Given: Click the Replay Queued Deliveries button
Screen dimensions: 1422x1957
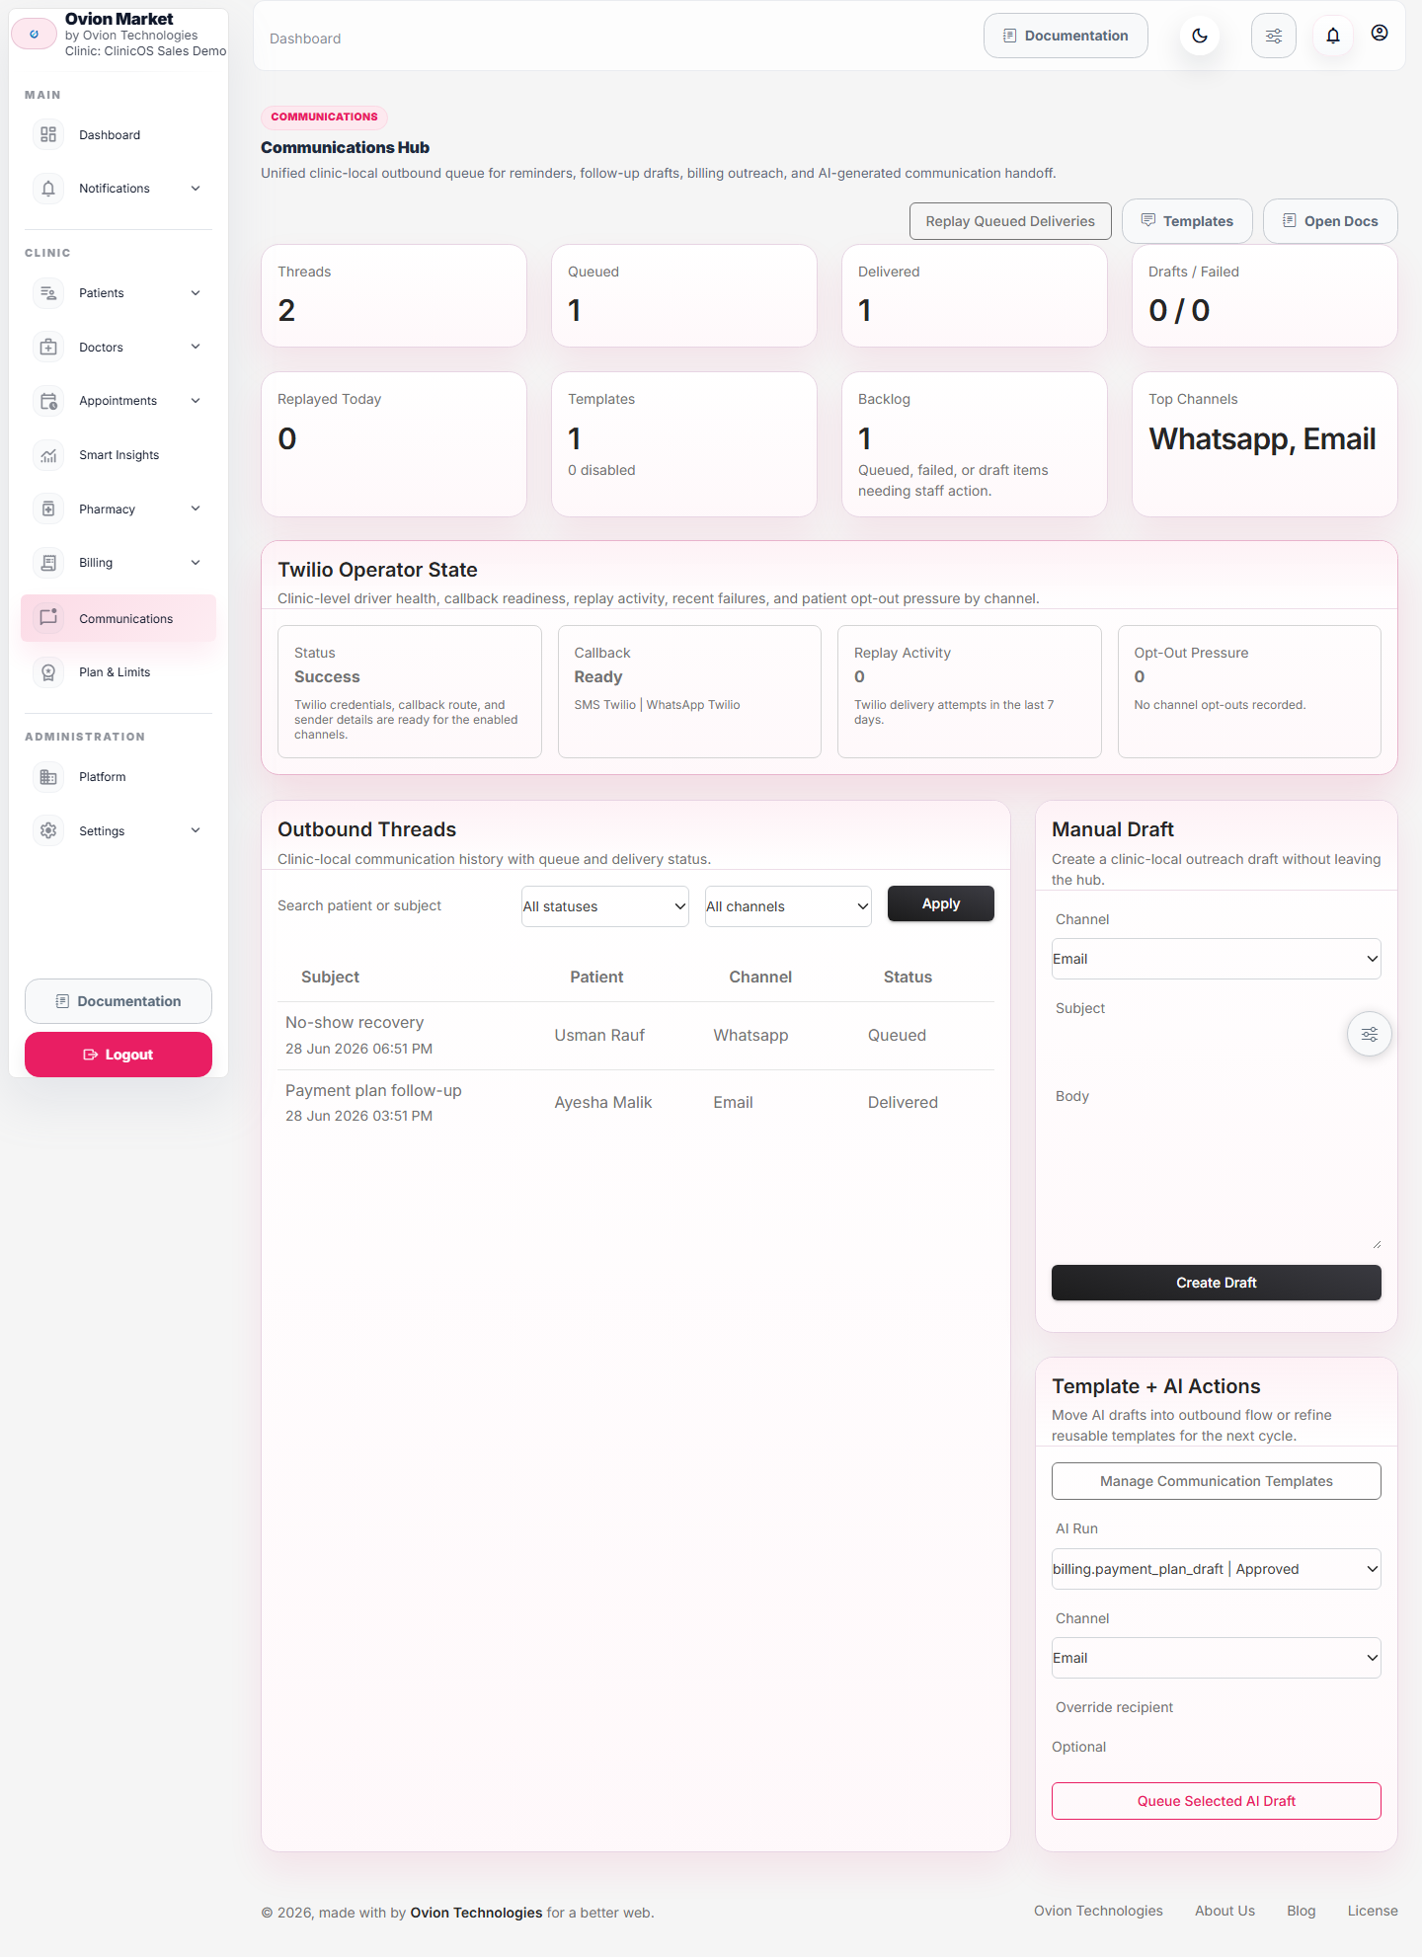Looking at the screenshot, I should click(x=1010, y=221).
